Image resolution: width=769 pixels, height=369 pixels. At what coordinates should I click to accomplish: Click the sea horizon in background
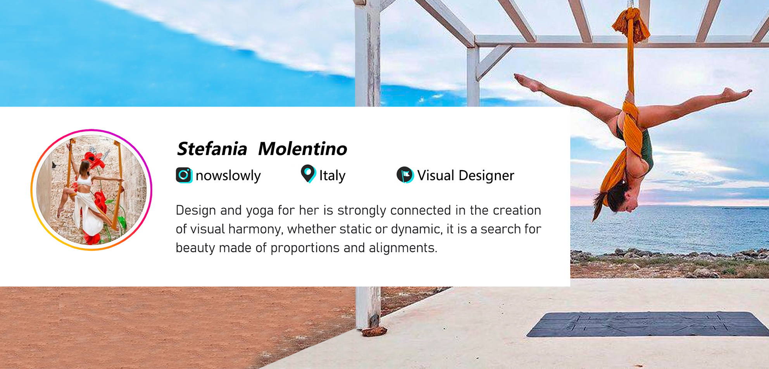(670, 207)
